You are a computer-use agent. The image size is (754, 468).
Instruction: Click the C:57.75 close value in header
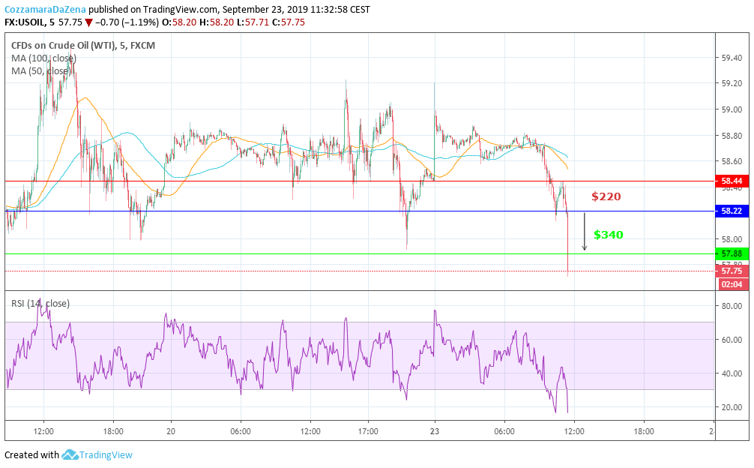tap(289, 22)
